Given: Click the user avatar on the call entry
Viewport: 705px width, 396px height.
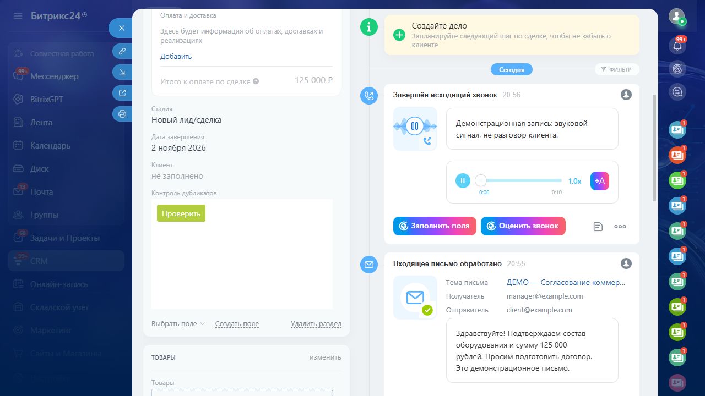Looking at the screenshot, I should pyautogui.click(x=626, y=95).
